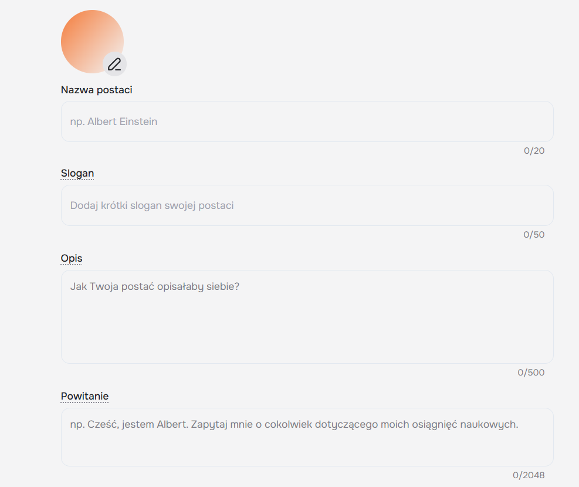Viewport: 579px width, 487px height.
Task: Click the pencil edit avatar icon
Action: coord(114,64)
